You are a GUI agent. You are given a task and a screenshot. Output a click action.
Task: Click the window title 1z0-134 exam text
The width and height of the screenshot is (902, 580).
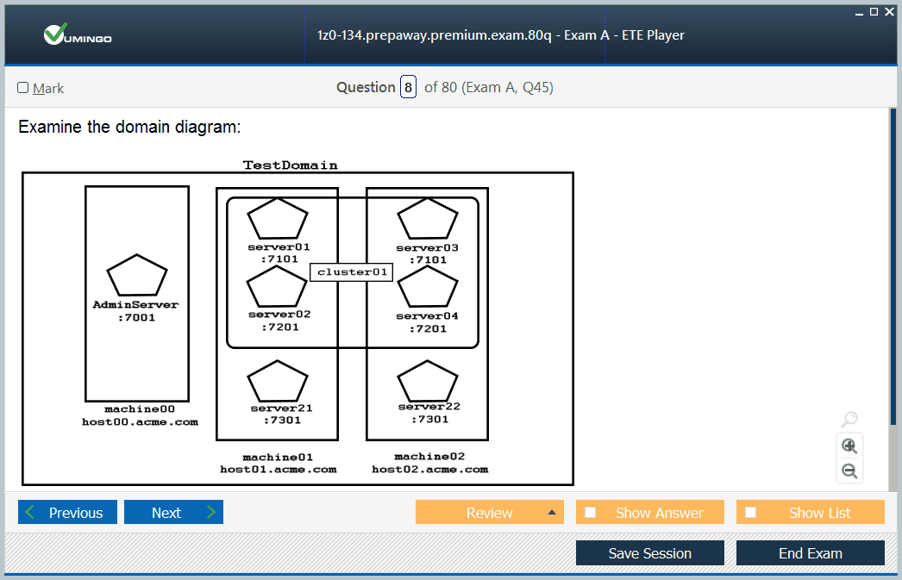point(500,35)
